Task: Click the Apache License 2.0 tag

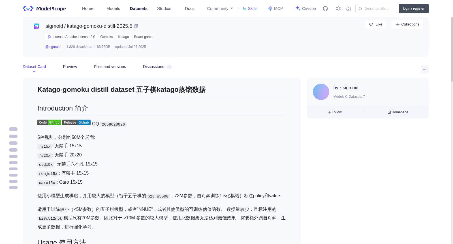Action: pos(71,37)
